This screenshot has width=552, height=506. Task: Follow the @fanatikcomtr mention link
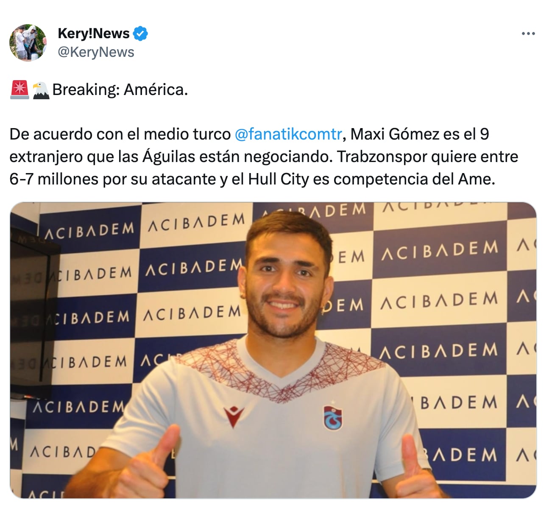(288, 134)
